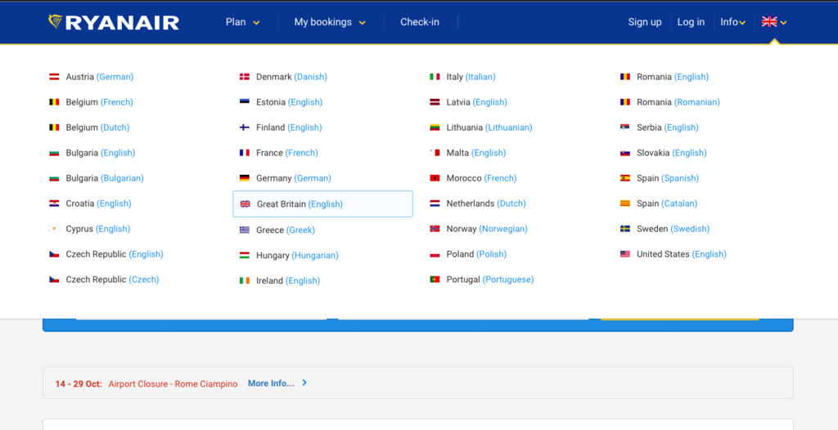Select Belgium (French)
838x430 pixels.
99,102
